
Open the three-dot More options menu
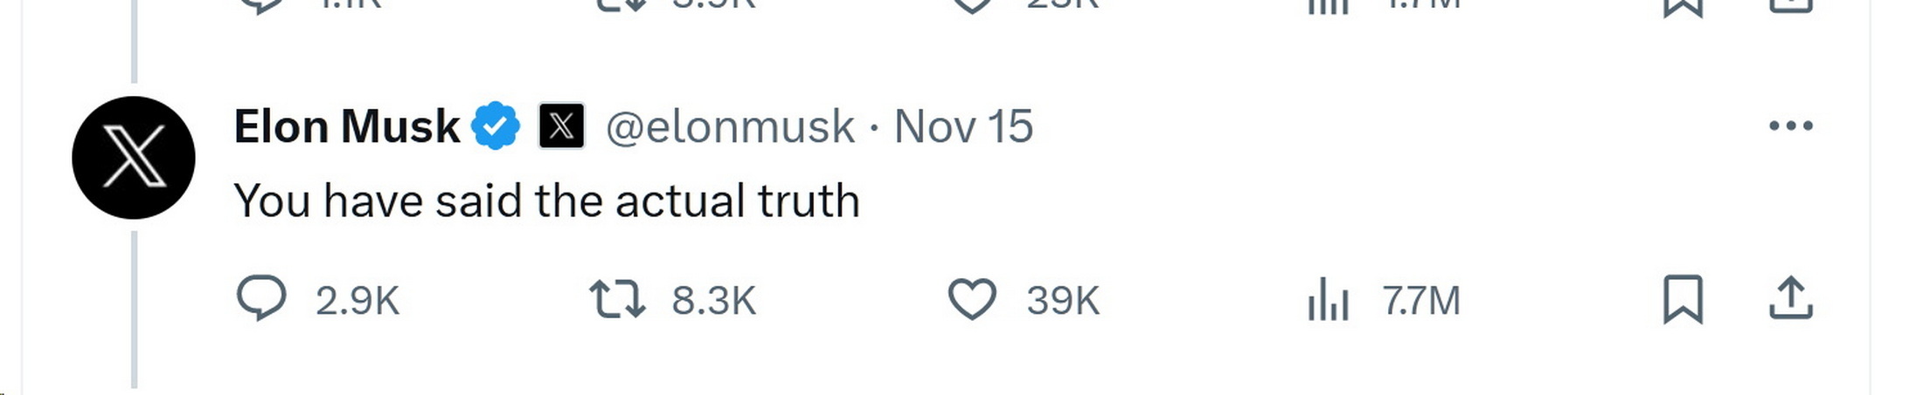pos(1790,126)
